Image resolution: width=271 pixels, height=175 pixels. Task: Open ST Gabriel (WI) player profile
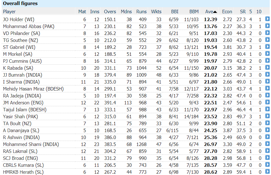[x=19, y=47]
